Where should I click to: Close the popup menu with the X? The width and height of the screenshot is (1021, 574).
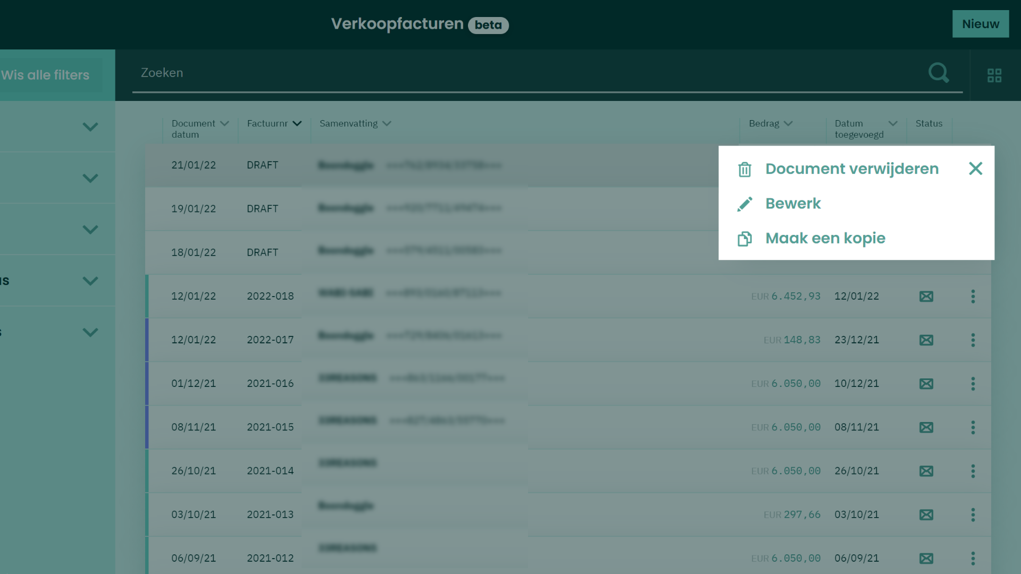975,168
